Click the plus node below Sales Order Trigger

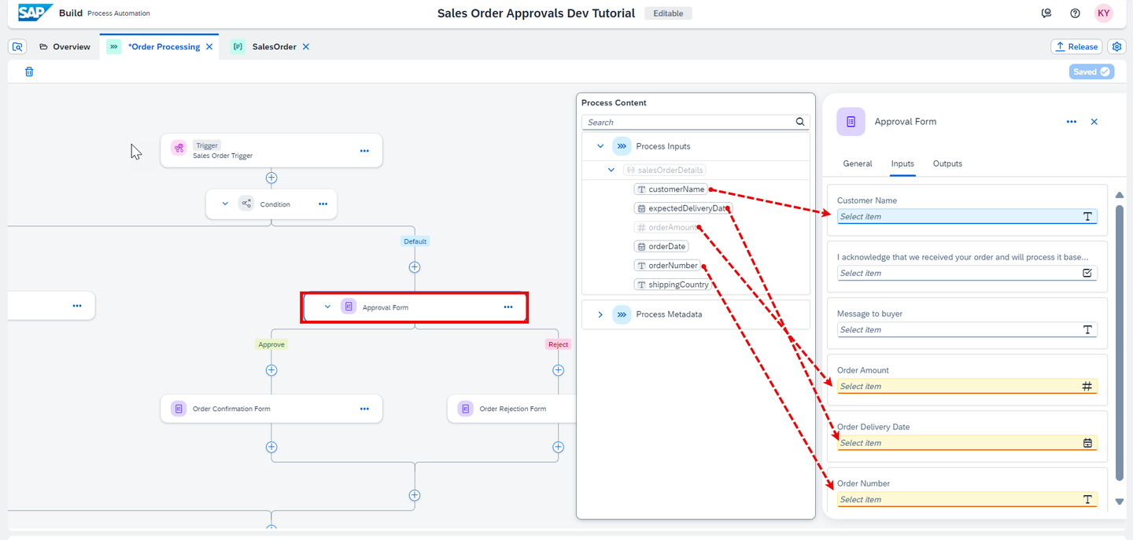pyautogui.click(x=271, y=178)
